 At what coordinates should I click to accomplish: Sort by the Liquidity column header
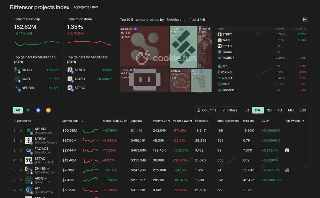[137, 121]
